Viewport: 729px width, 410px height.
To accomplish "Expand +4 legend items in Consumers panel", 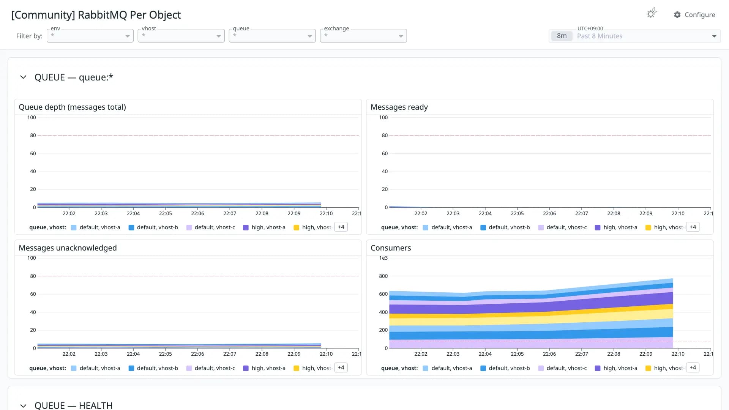I will (x=693, y=367).
